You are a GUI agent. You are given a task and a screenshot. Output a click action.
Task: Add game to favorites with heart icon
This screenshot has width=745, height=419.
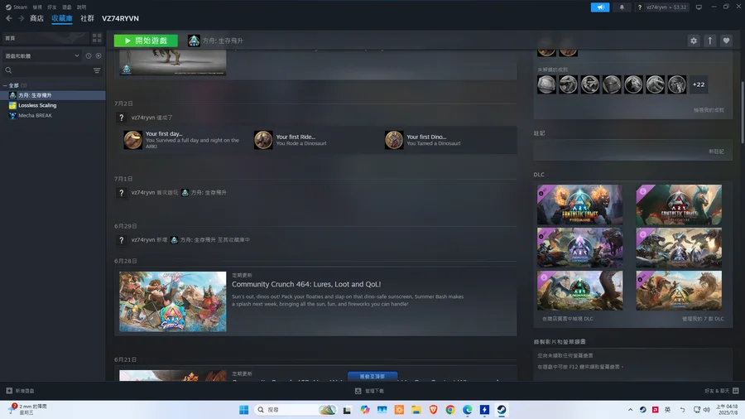[726, 41]
